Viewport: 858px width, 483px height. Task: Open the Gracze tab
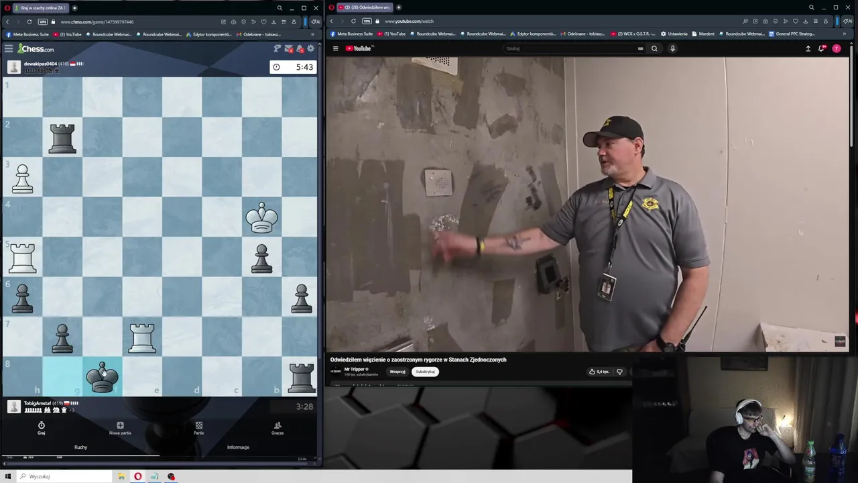278,428
